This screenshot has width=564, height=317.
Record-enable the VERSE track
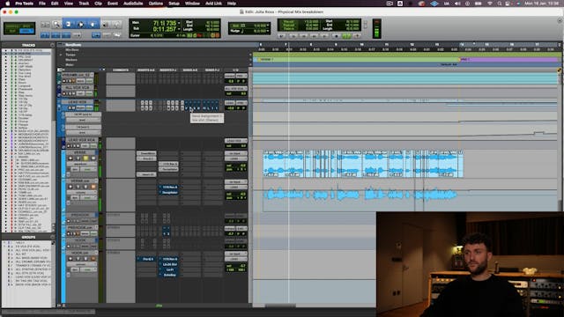point(70,158)
